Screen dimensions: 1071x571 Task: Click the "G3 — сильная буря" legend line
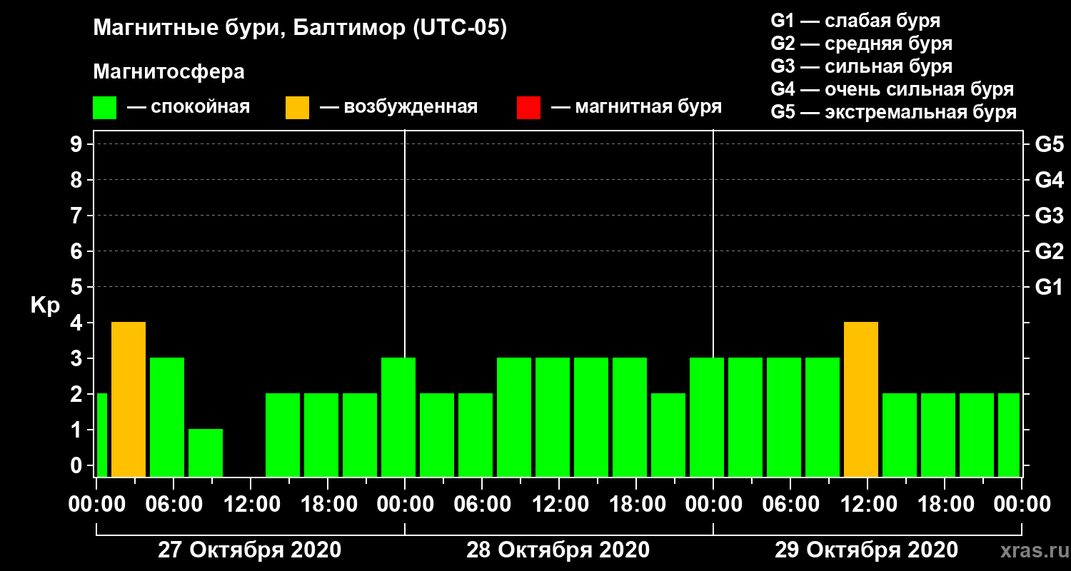pyautogui.click(x=861, y=66)
